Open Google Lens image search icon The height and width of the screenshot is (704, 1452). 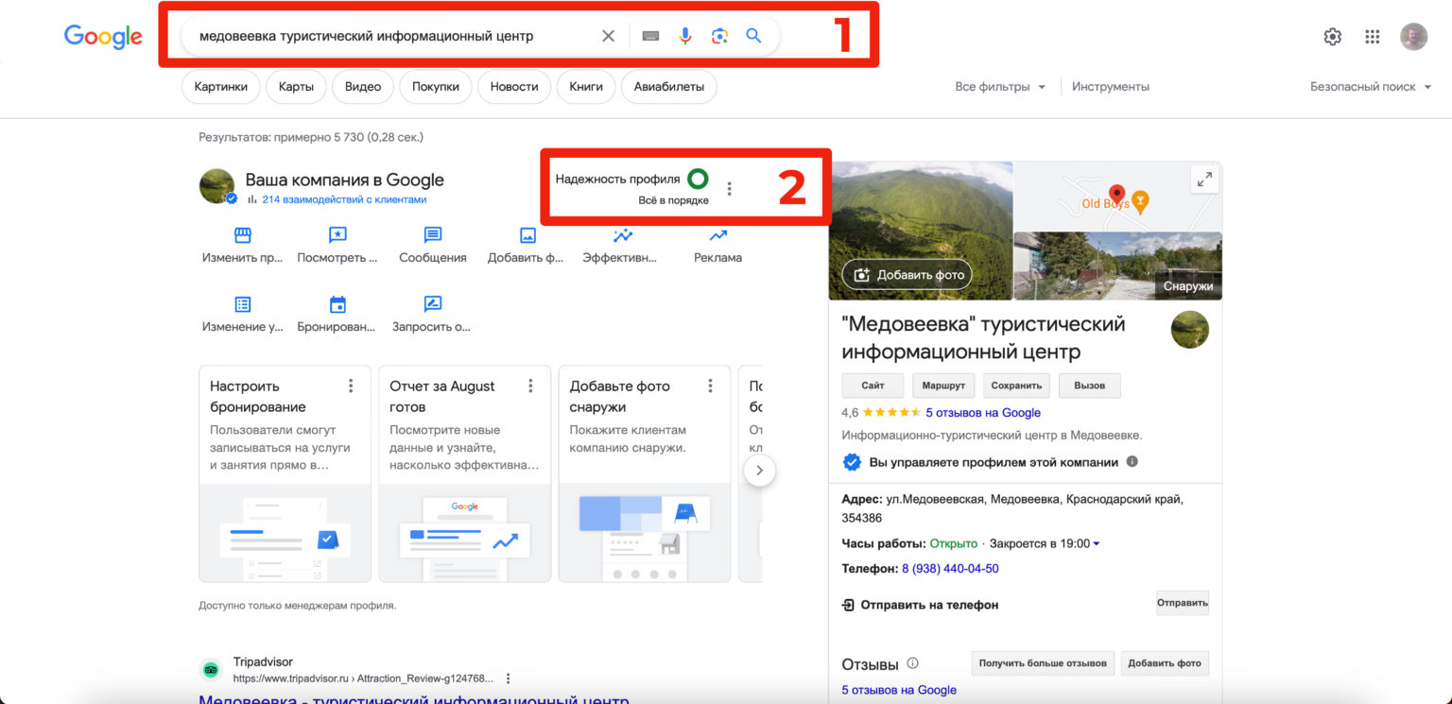tap(719, 36)
